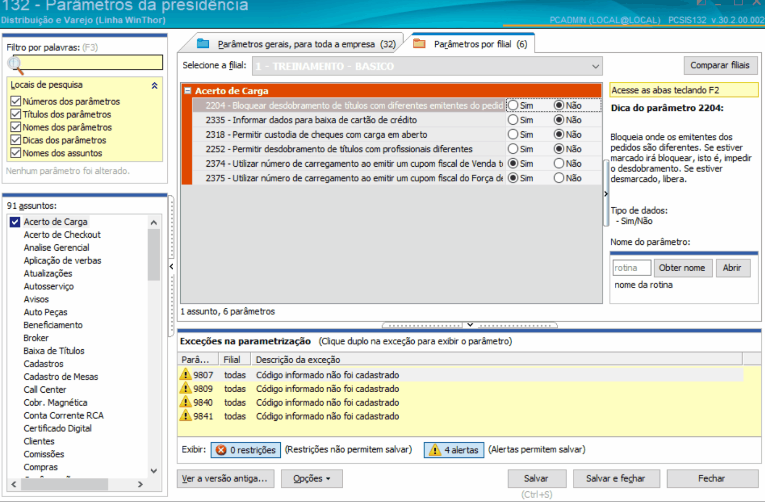Viewport: 765px width, 502px height.
Task: Select Sim for parameter 2252
Action: pos(513,149)
